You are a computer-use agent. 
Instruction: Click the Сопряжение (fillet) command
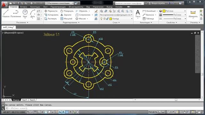click(83, 15)
